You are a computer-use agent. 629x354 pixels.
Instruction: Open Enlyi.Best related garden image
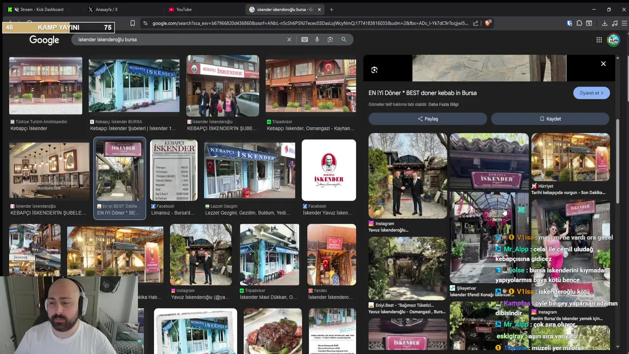(x=408, y=269)
